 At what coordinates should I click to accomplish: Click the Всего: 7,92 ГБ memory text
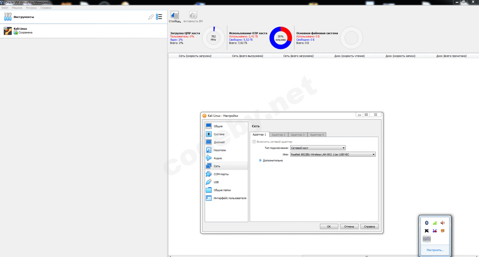(x=238, y=43)
